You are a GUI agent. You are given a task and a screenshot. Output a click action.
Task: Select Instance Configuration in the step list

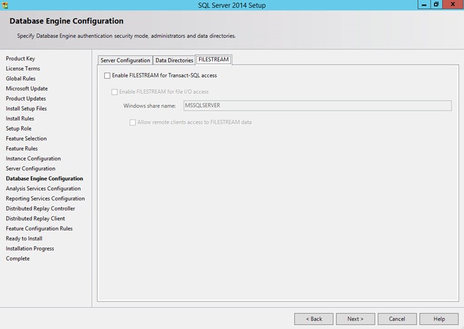tap(33, 159)
